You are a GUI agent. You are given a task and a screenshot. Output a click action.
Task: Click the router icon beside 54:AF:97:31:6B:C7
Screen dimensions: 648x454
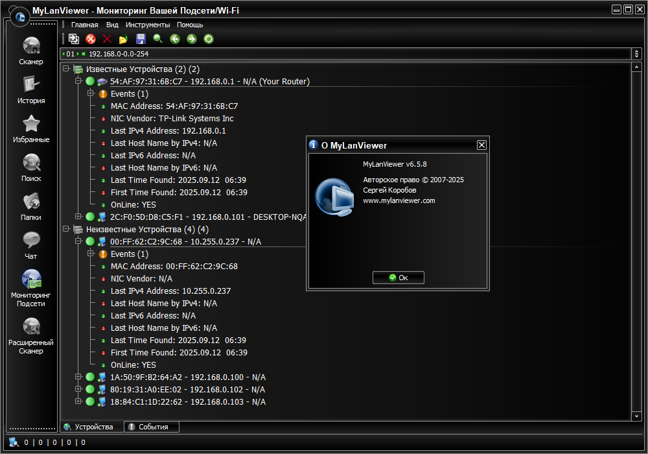[102, 82]
